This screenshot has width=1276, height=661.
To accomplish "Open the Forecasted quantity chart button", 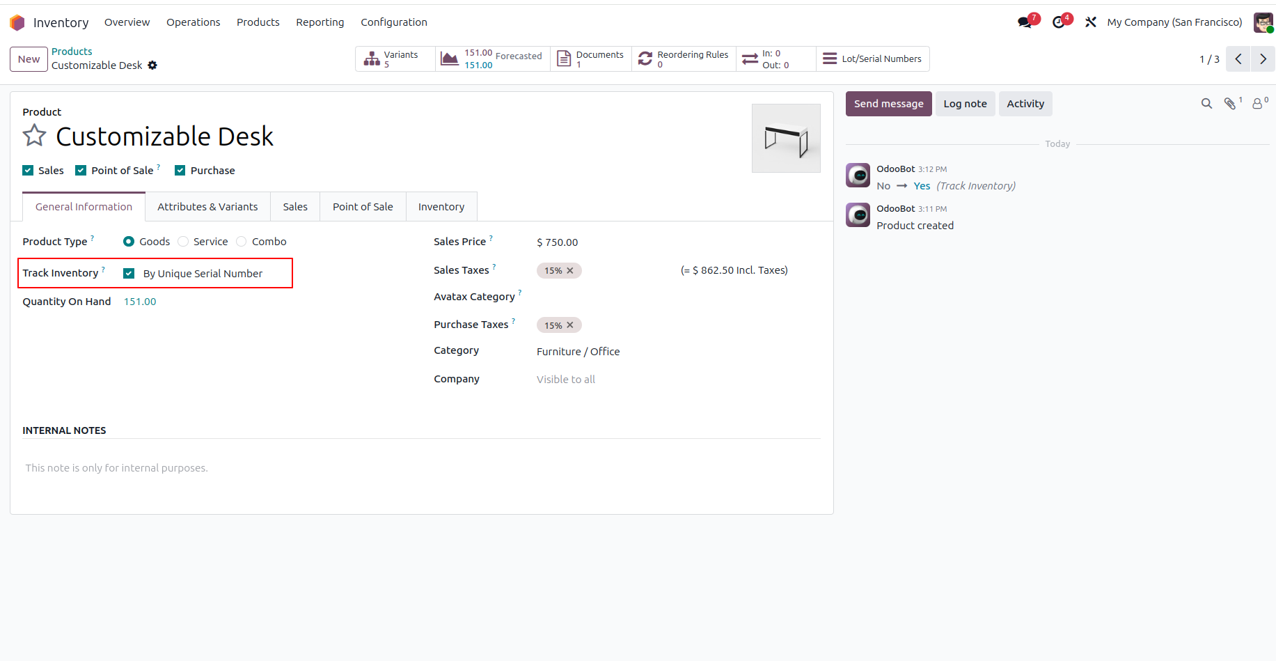I will (493, 59).
